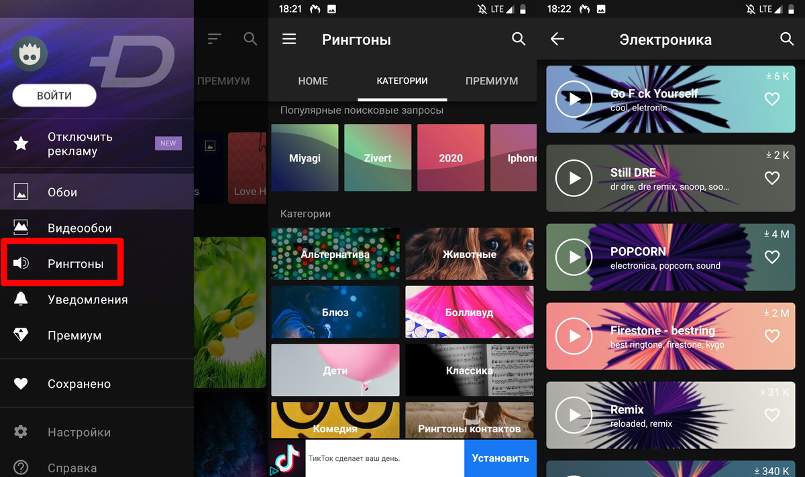This screenshot has height=477, width=805.
Task: Tap the bell icon beside Уведомления
Action: [21, 299]
